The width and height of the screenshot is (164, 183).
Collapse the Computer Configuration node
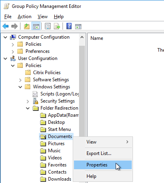tap(5, 37)
